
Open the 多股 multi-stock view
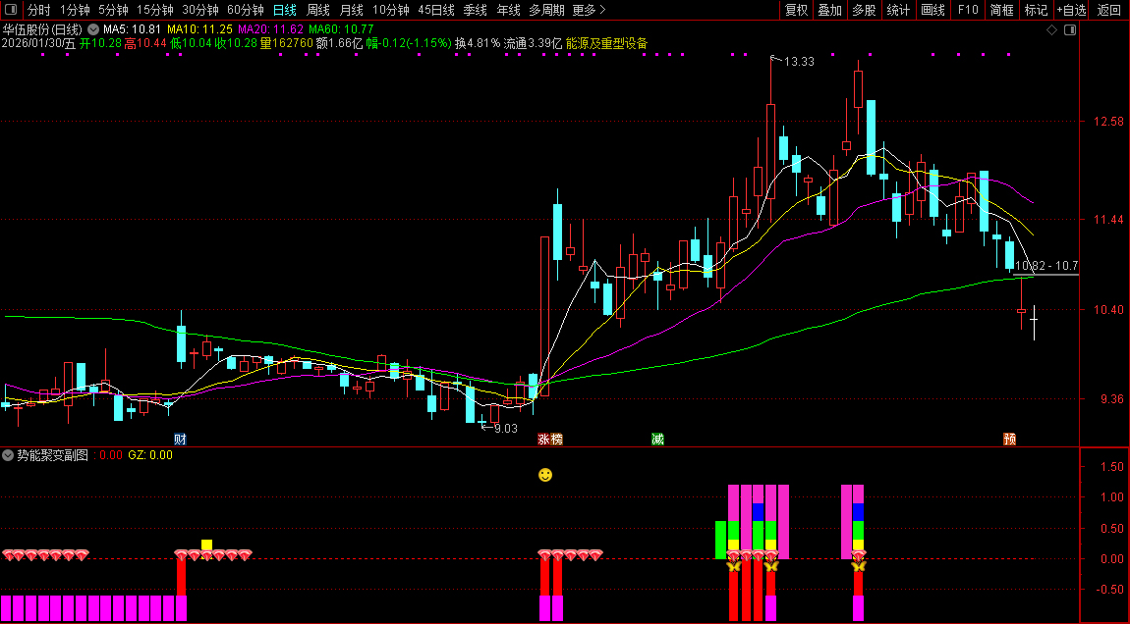[x=864, y=10]
